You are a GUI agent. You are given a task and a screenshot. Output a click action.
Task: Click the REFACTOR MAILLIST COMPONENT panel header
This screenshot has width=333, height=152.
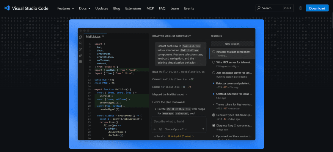coord(171,36)
